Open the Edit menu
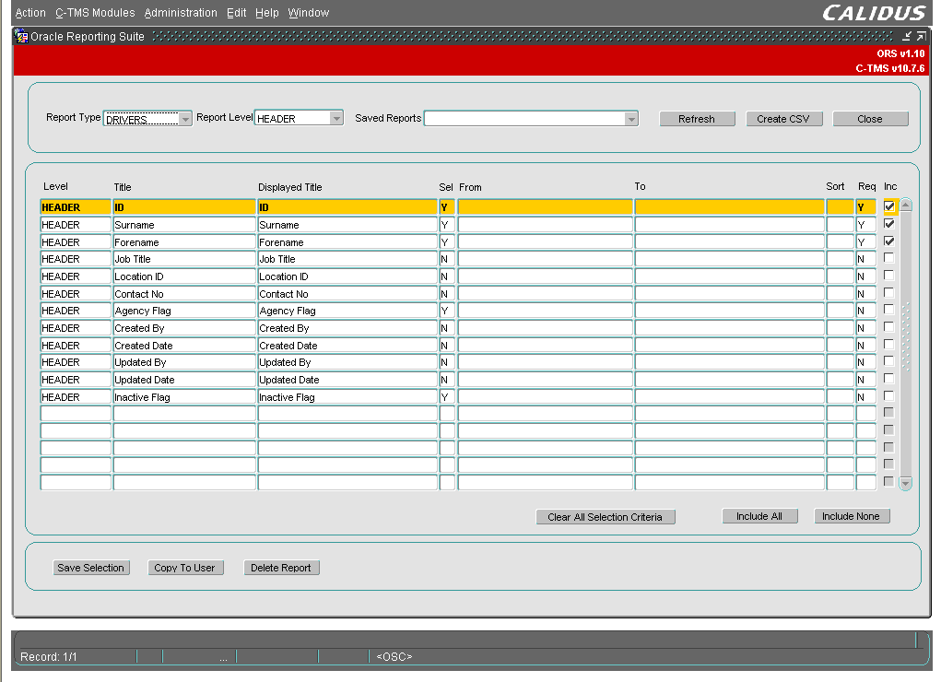941x682 pixels. [237, 13]
